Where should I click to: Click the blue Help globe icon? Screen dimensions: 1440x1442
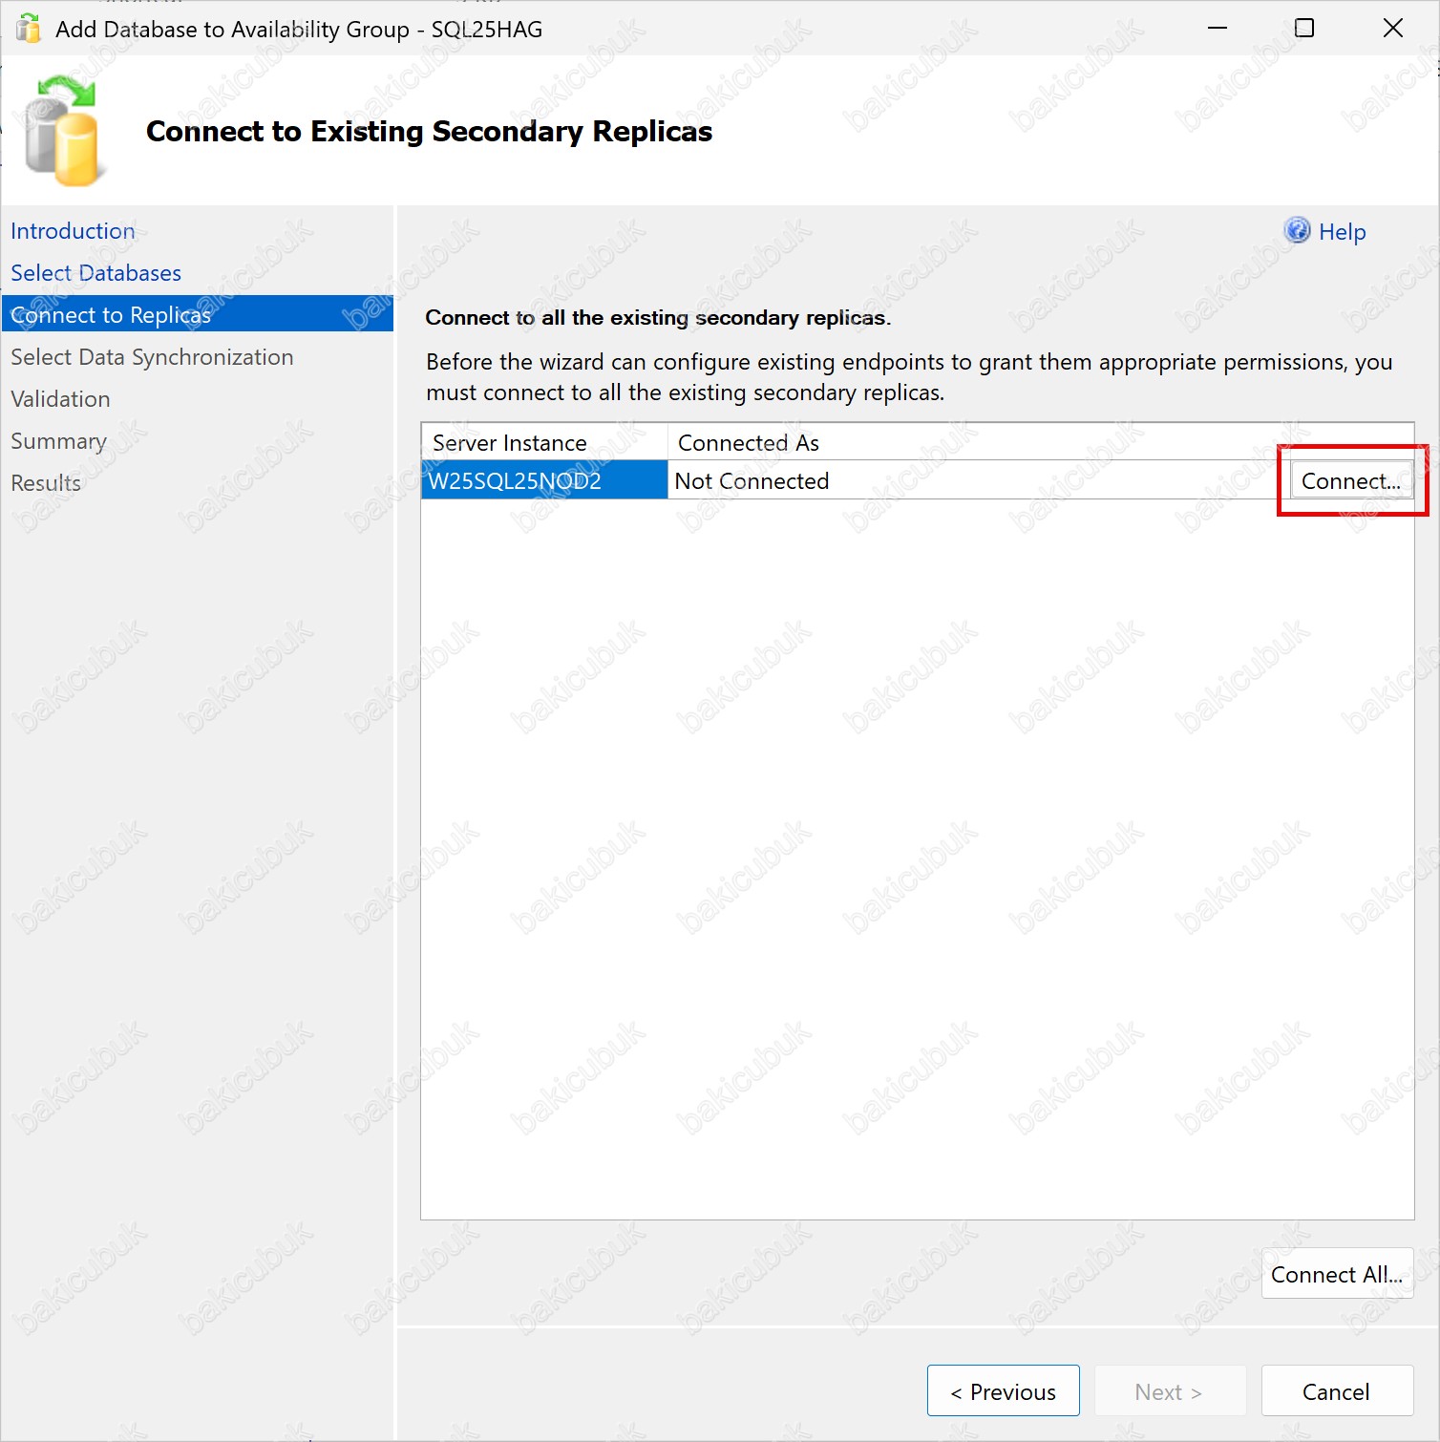[x=1297, y=230]
